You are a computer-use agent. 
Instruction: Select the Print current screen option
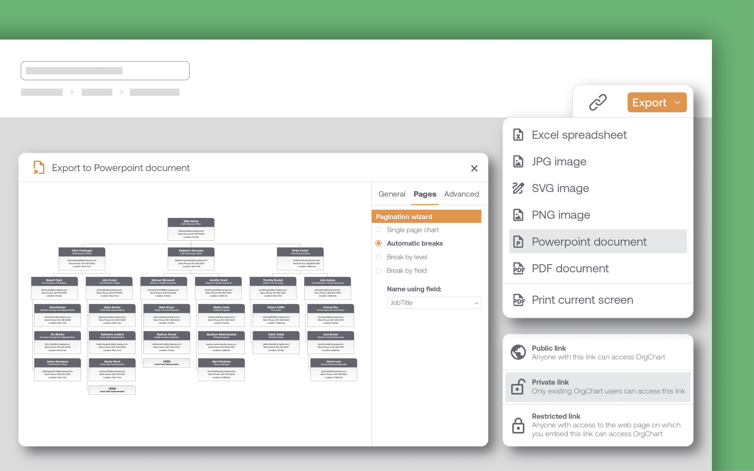coord(582,300)
